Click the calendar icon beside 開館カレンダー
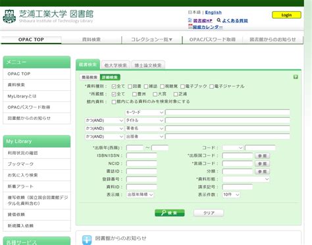Image resolution: width=312 pixels, height=245 pixels. pos(190,27)
